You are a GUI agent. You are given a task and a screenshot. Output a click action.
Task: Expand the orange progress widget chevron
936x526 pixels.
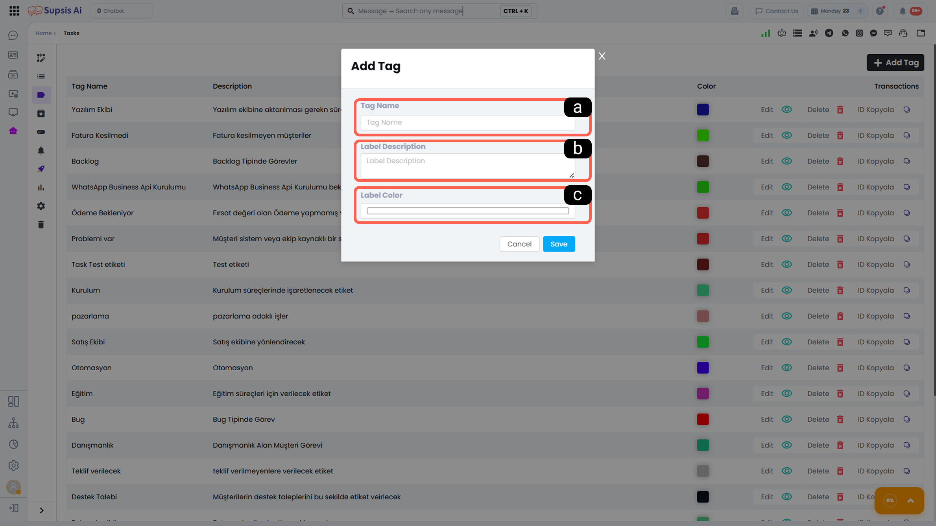point(910,500)
